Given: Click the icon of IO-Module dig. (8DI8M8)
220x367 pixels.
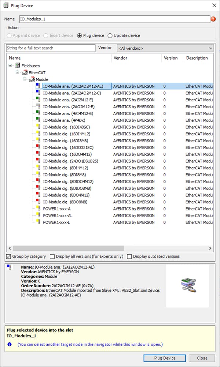Looking at the screenshot, I should 38,174.
